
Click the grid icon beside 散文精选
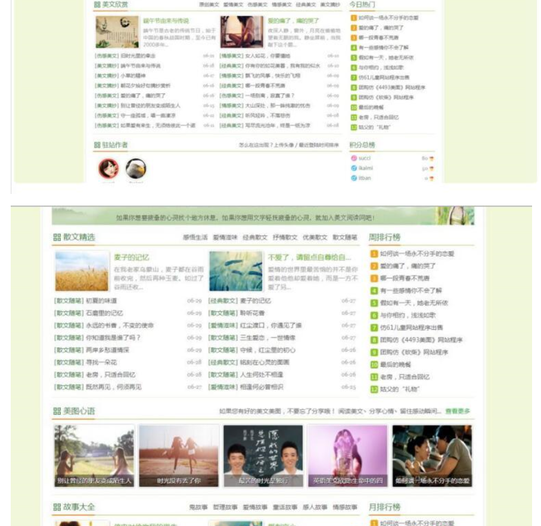[57, 237]
